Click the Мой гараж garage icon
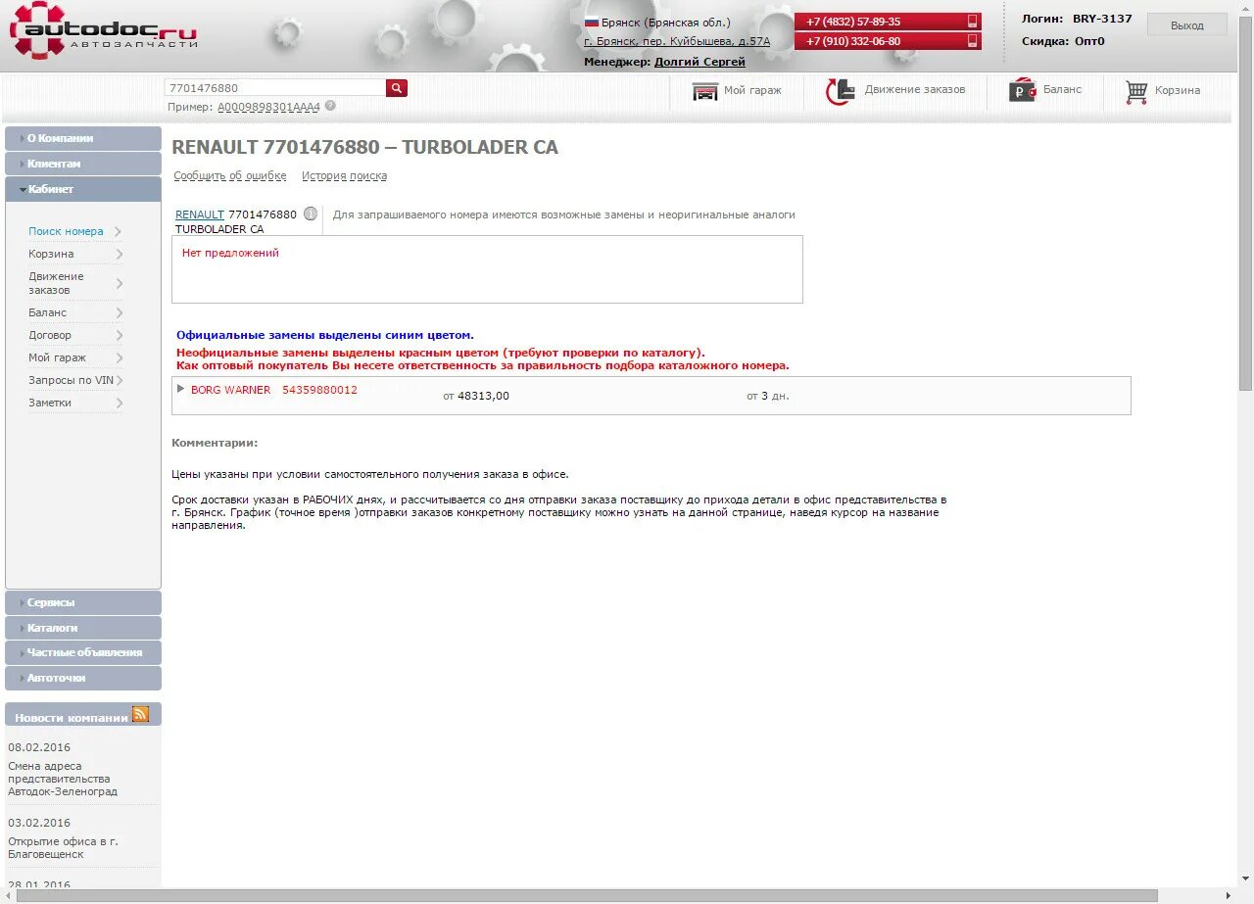The width and height of the screenshot is (1254, 904). point(705,91)
